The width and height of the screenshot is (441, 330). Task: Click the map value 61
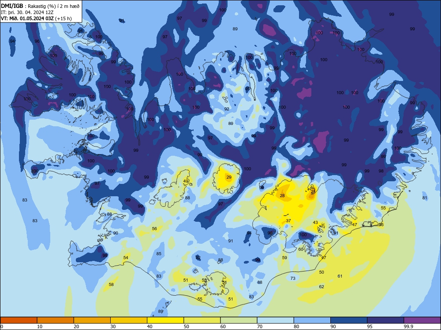click(340, 276)
